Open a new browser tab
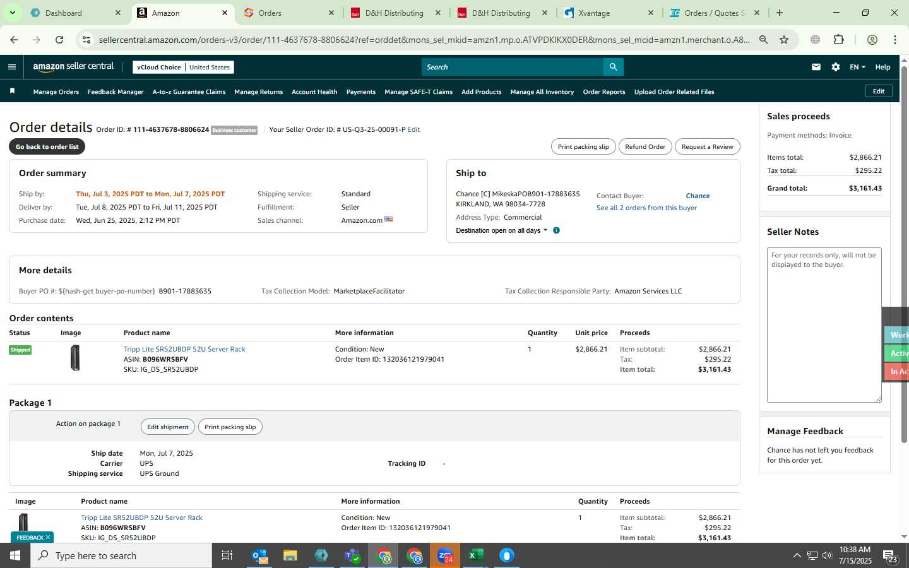 coord(780,13)
